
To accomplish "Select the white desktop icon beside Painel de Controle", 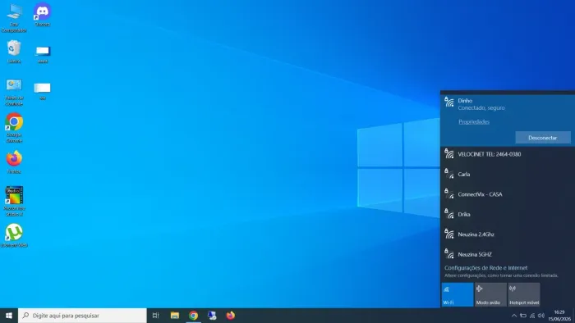I will 43,91.
